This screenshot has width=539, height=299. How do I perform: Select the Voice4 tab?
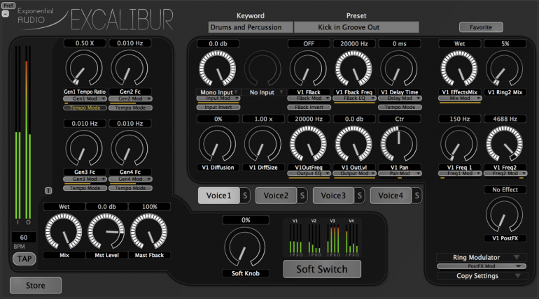pyautogui.click(x=390, y=196)
